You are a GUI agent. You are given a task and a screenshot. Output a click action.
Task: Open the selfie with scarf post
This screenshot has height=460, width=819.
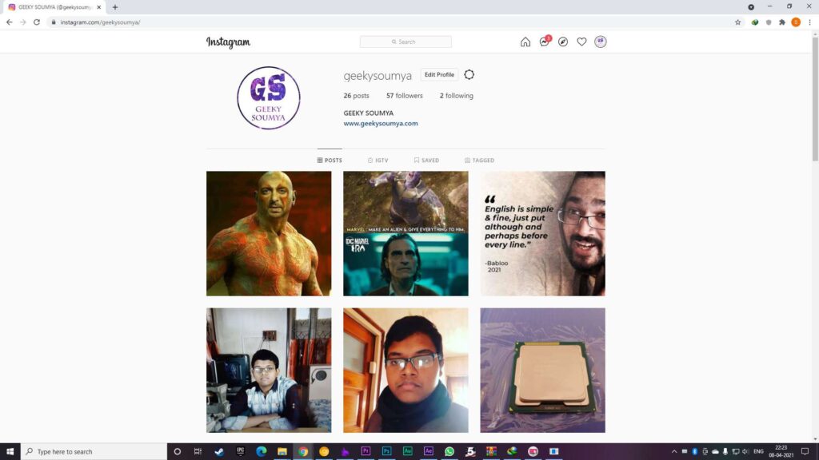coord(406,370)
